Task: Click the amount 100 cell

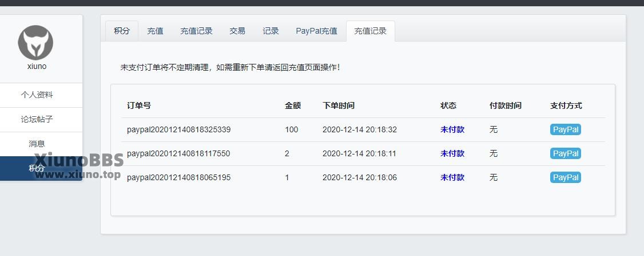Action: tap(292, 130)
